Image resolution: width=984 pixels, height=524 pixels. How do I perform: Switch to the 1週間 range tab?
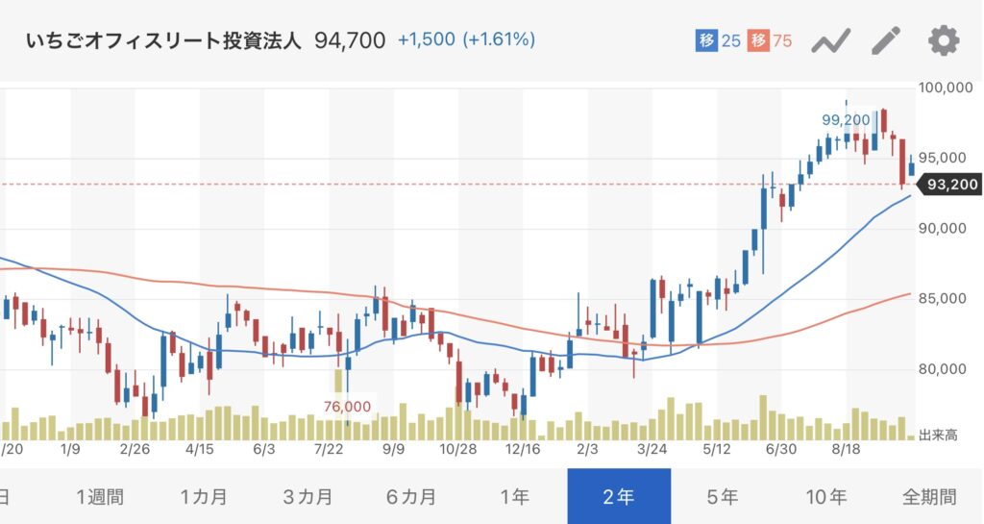101,497
